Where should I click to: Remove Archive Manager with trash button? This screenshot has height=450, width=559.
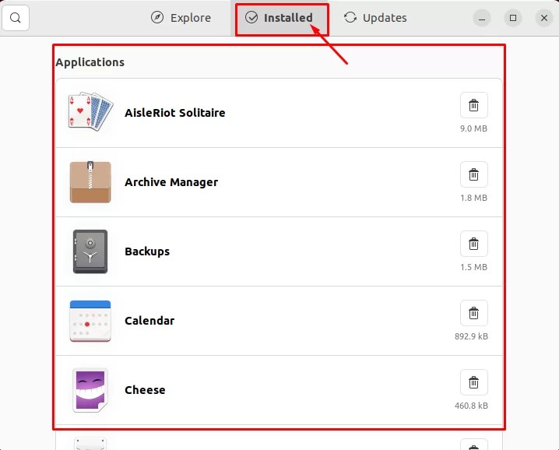point(473,174)
